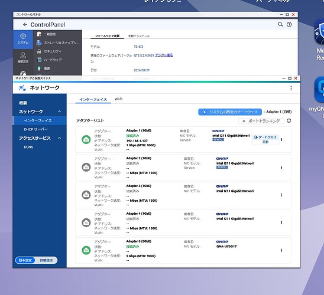Select the システム gear icon in ControlPanel sidebar
This screenshot has width=324, height=295.
[23, 36]
